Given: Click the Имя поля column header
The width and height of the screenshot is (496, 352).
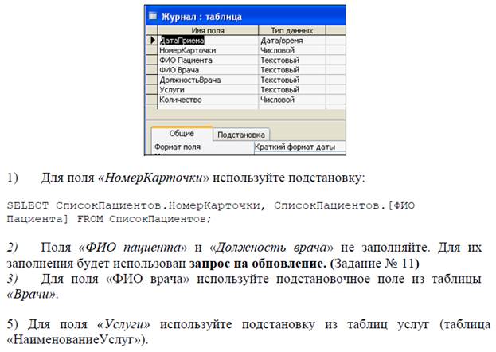Looking at the screenshot, I should click(208, 30).
